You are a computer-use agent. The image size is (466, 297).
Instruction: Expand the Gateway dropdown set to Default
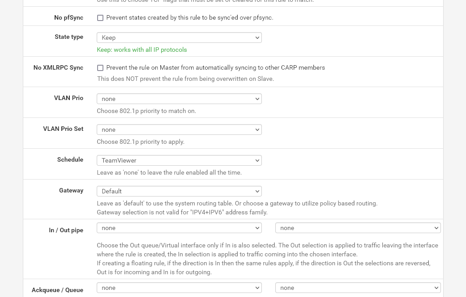click(179, 191)
